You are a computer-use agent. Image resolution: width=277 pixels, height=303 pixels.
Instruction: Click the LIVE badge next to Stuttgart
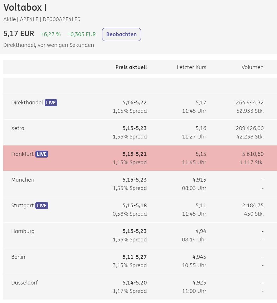(x=41, y=206)
